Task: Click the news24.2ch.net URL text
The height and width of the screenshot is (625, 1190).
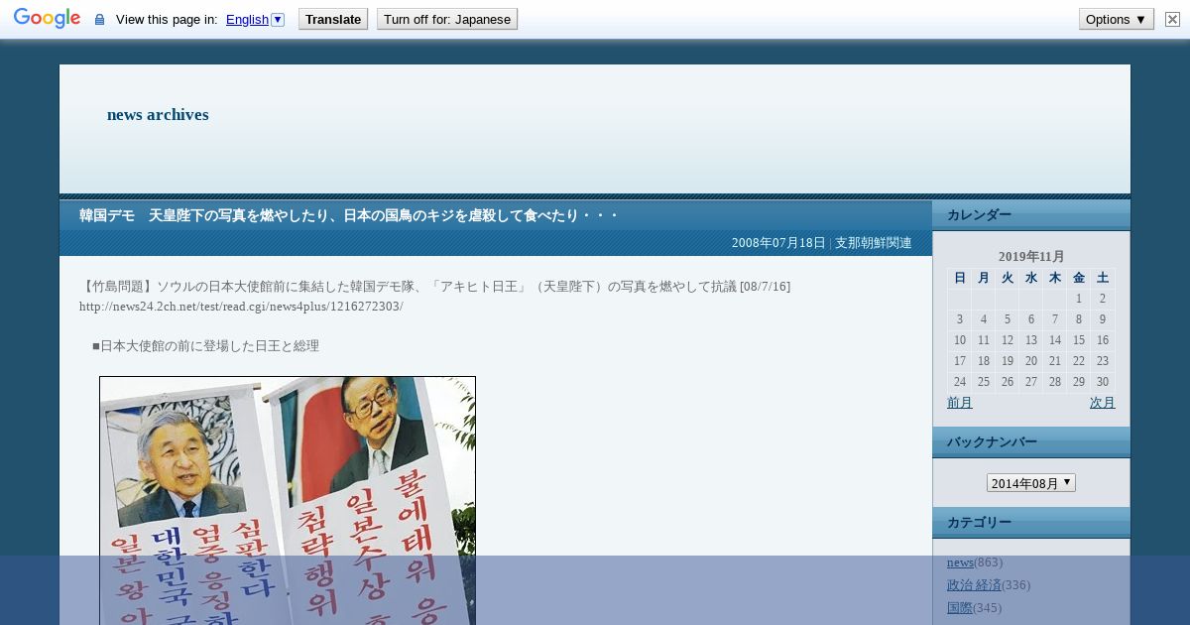Action: [x=241, y=307]
